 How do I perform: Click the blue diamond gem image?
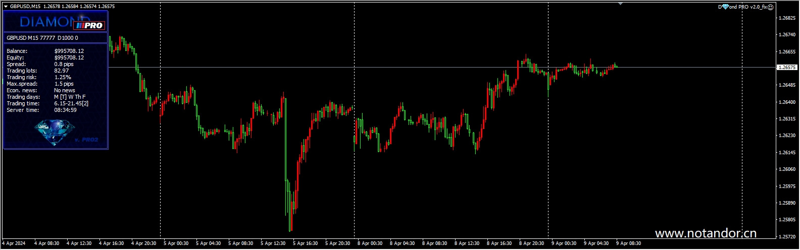[x=55, y=133]
